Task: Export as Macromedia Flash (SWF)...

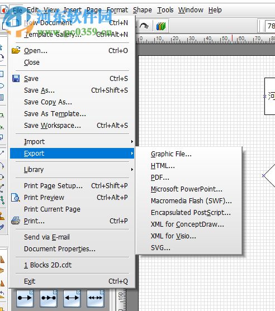Action: click(x=188, y=200)
